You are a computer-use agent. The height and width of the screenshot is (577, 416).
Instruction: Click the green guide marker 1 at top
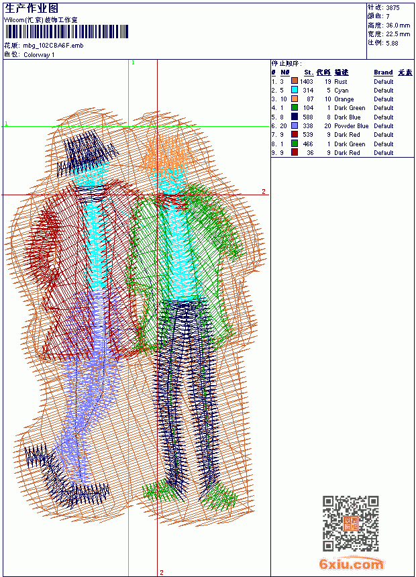pos(133,63)
